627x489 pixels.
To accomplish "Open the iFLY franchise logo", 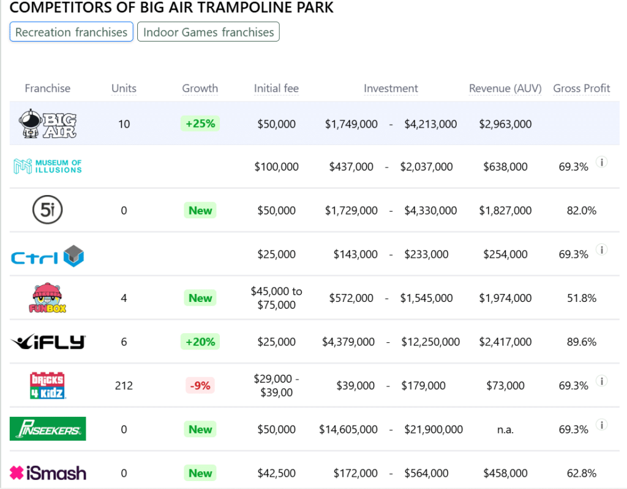I will pos(48,342).
